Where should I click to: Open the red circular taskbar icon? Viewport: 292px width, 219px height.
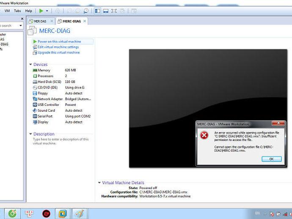point(46,214)
